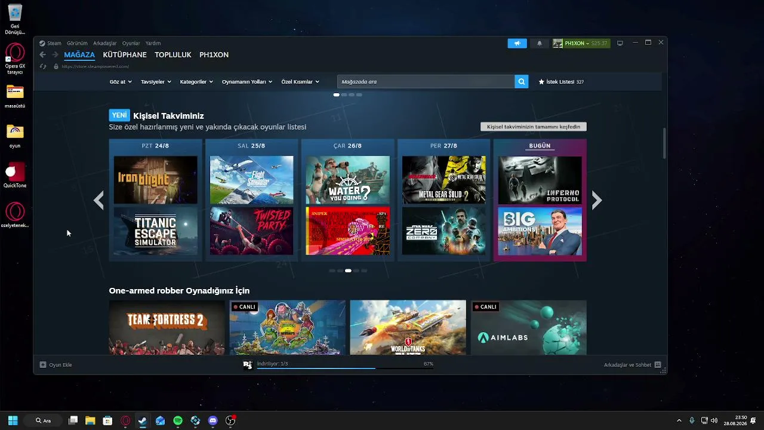764x430 pixels.
Task: Open the Titanic Escape Simulator thumbnail
Action: 155,231
